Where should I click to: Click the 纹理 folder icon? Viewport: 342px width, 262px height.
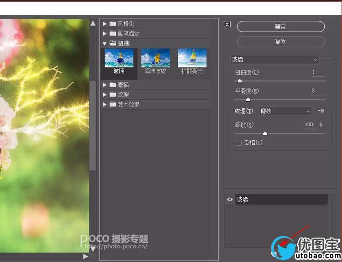113,94
